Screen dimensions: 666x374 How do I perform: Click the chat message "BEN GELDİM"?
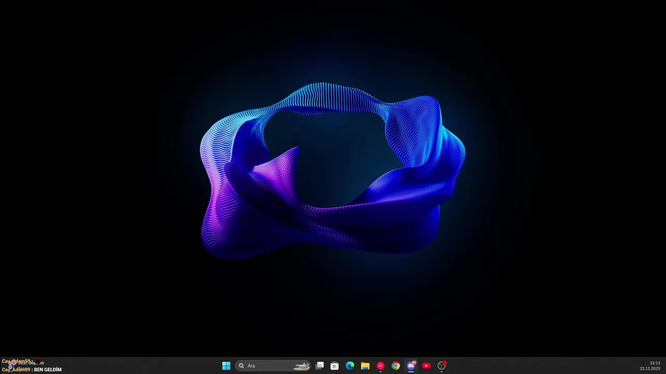pyautogui.click(x=48, y=370)
